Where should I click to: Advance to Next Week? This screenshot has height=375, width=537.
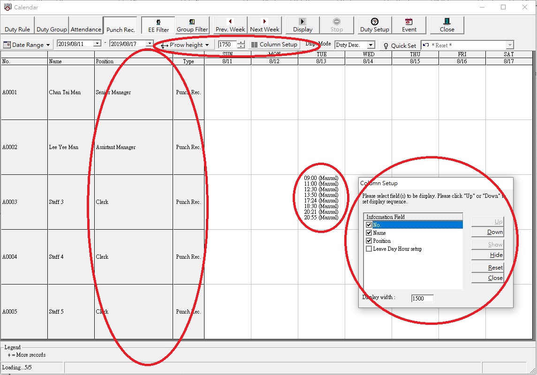click(265, 26)
